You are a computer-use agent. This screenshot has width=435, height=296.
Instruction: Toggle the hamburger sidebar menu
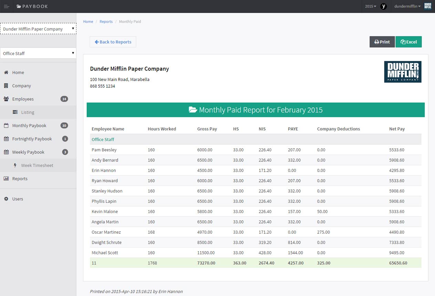tap(6, 6)
